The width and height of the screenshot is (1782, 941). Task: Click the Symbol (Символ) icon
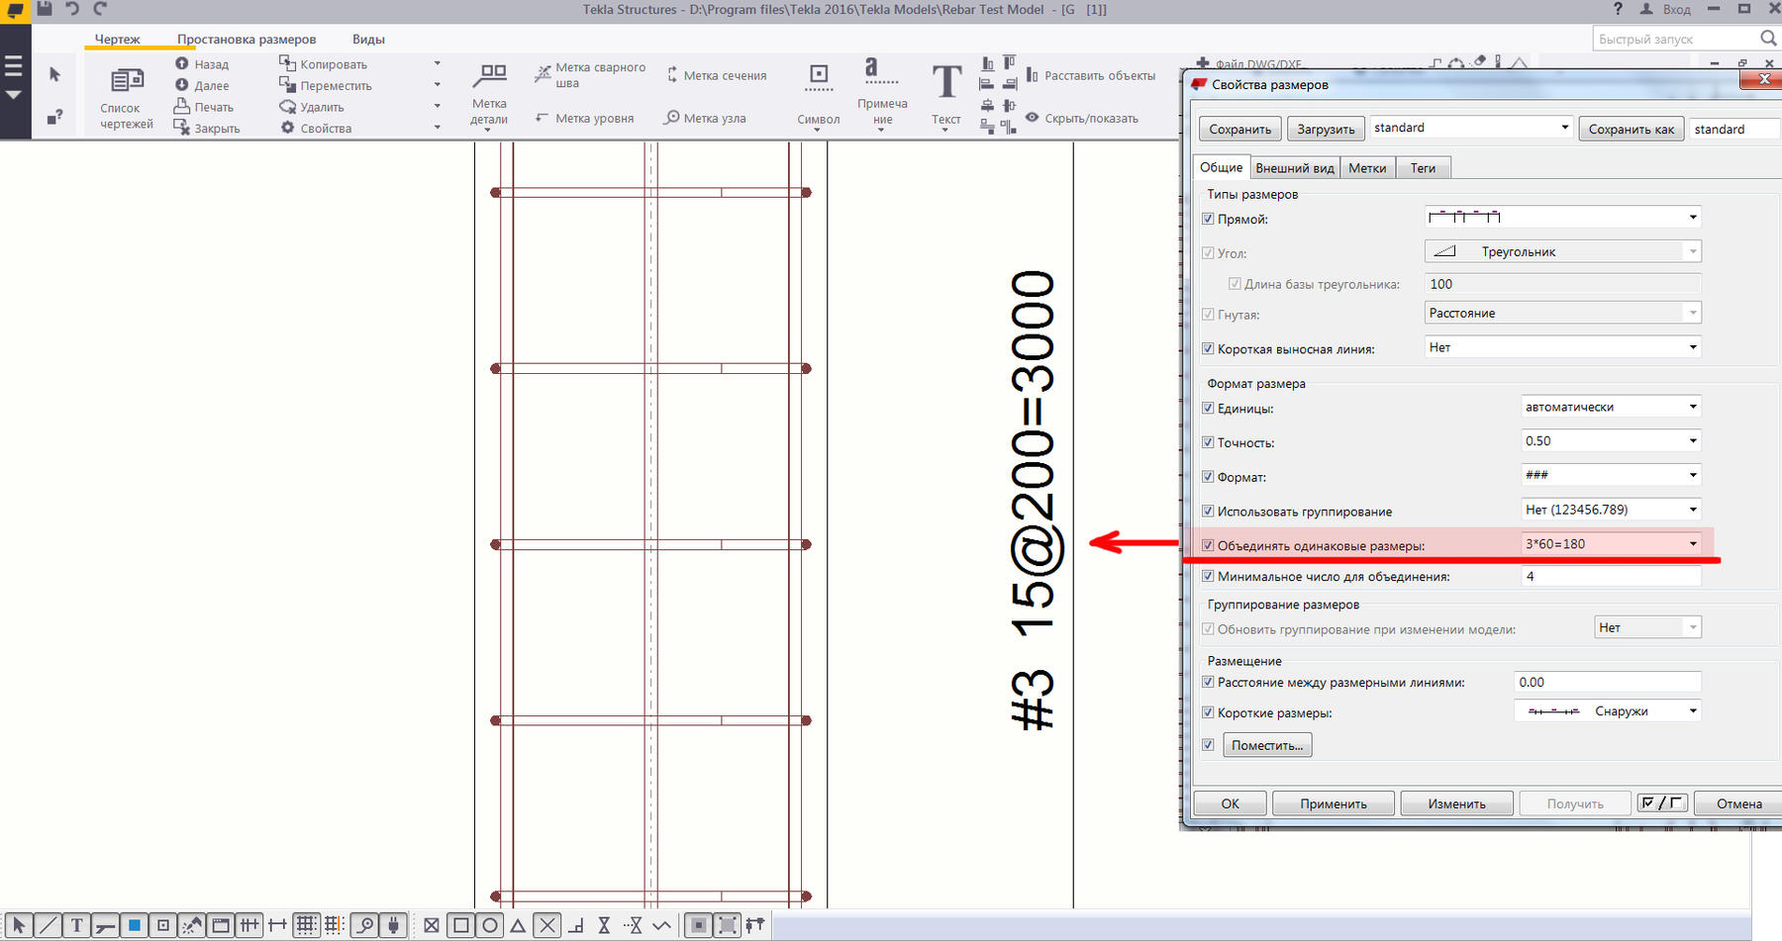[819, 75]
